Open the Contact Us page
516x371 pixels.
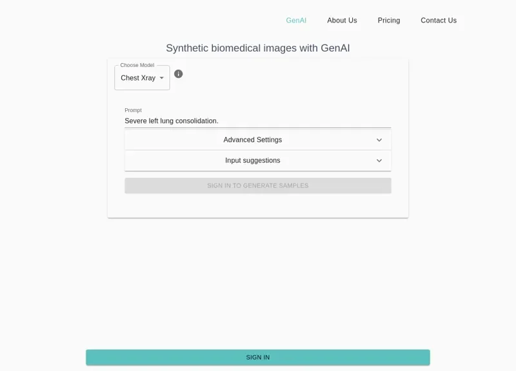point(439,21)
